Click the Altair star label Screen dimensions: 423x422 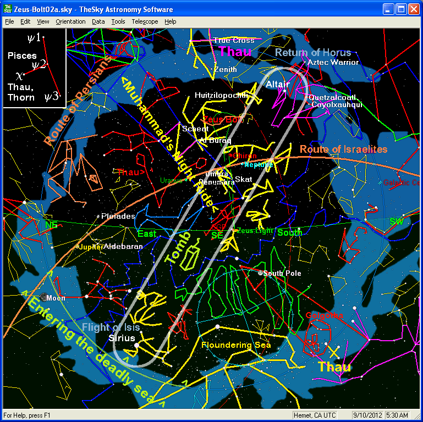[x=277, y=85]
